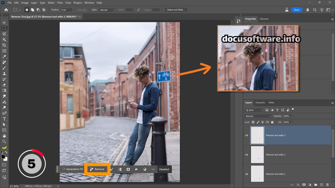
Task: Hide the Remove tool edits 3 layer
Action: point(247,135)
